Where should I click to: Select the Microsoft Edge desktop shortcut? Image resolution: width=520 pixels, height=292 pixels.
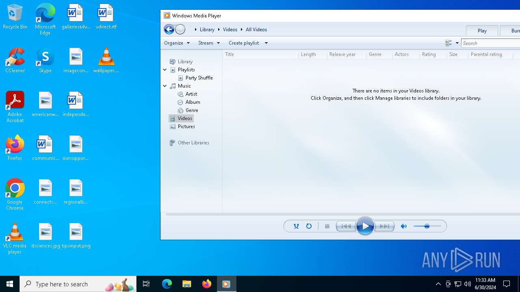(x=45, y=19)
